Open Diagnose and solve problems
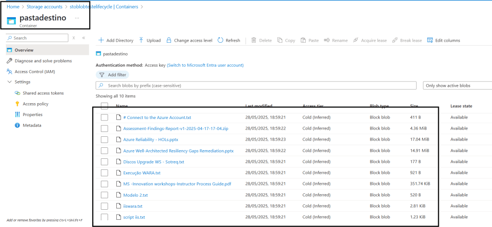The width and height of the screenshot is (492, 227). click(x=43, y=61)
